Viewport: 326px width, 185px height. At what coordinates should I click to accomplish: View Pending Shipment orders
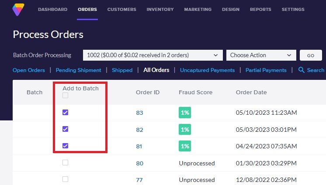click(78, 70)
